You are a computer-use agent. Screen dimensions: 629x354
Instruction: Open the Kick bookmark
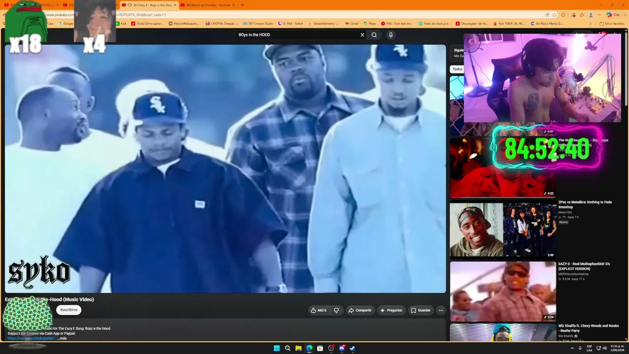pos(121,23)
